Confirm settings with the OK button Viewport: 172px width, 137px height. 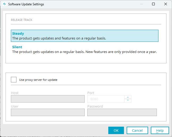tap(116, 130)
